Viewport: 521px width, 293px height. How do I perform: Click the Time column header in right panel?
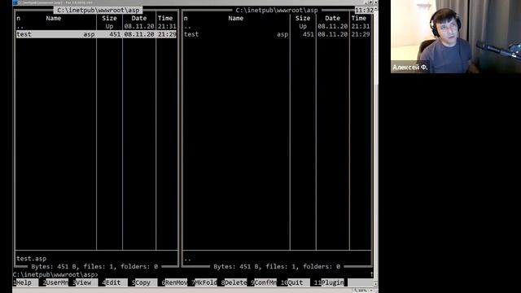click(x=359, y=18)
